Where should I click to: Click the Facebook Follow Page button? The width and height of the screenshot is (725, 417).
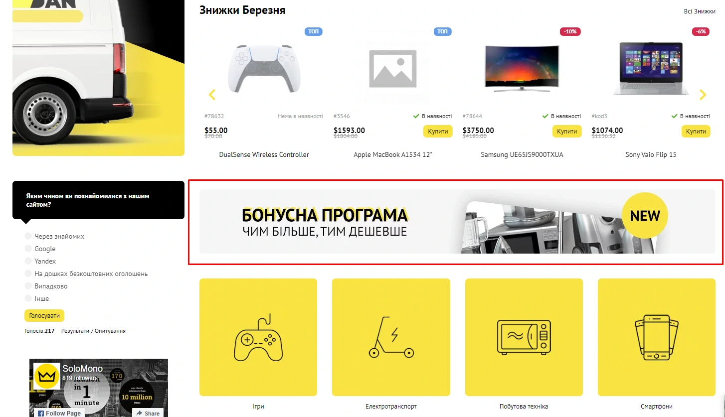(x=59, y=413)
